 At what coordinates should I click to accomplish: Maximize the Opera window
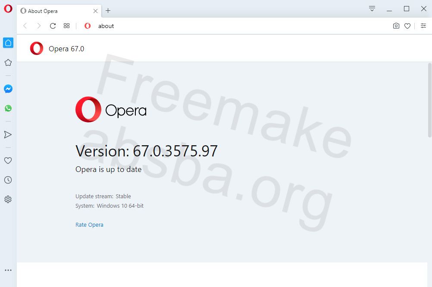point(407,9)
